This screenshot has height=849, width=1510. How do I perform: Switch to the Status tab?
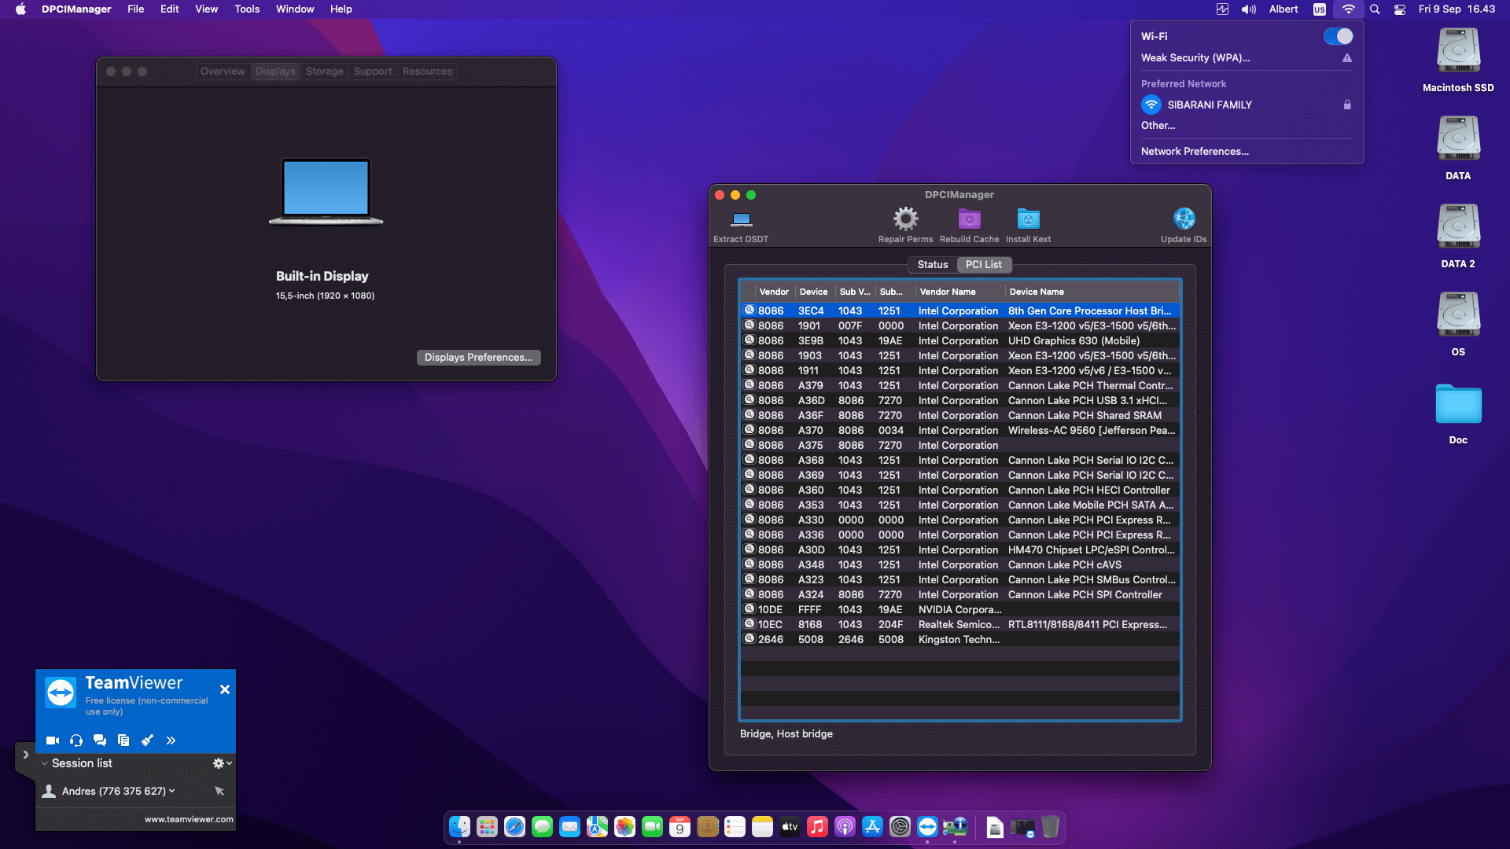932,265
